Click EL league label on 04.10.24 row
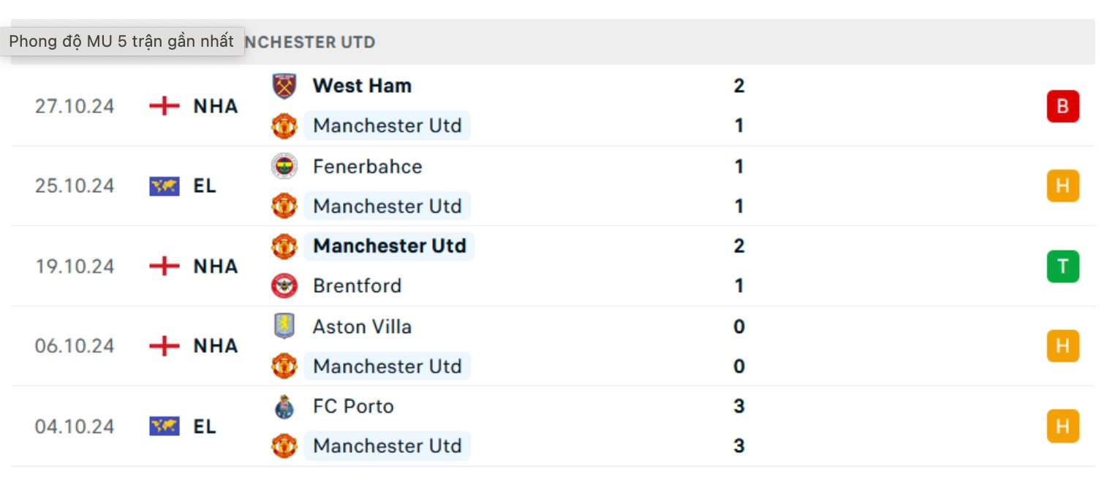 [205, 427]
